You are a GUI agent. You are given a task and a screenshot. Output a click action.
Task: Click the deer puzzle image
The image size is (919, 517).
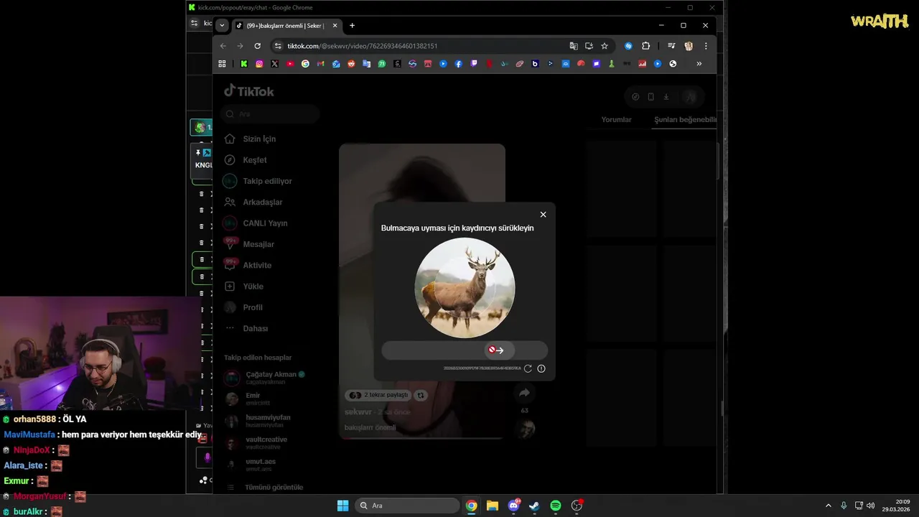[x=465, y=288]
